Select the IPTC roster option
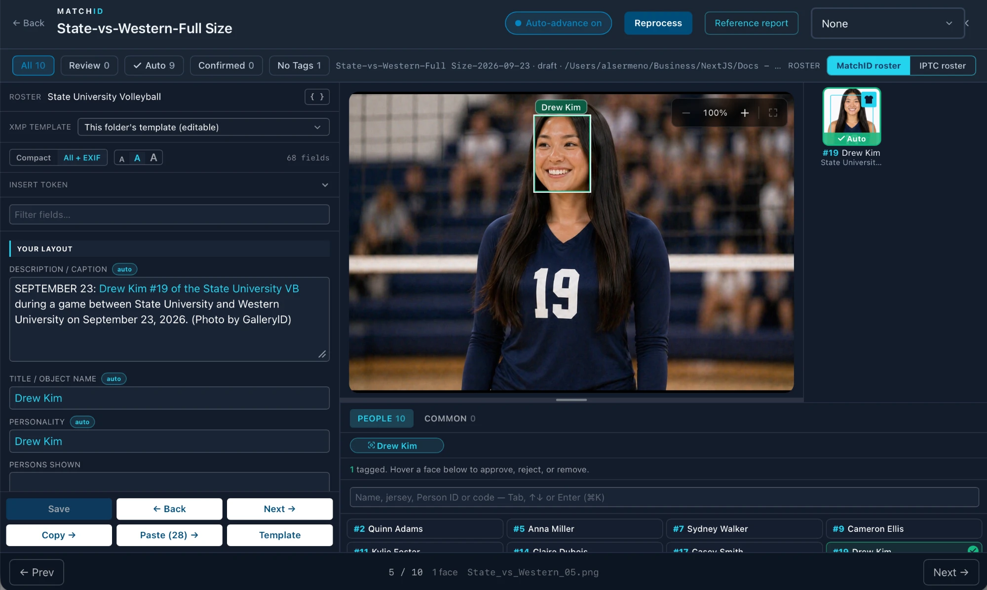This screenshot has width=987, height=590. pos(942,66)
